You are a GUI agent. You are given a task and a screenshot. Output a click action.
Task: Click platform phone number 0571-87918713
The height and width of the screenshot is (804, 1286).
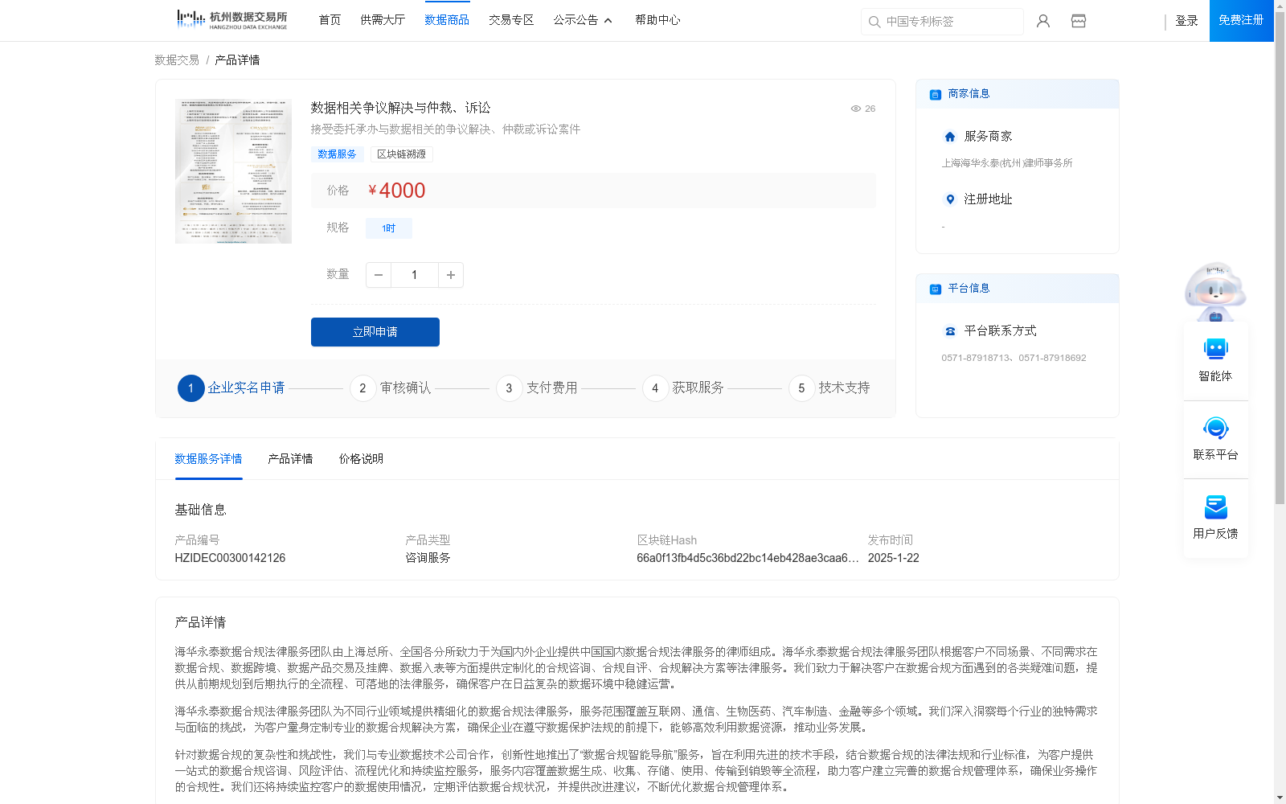click(x=975, y=358)
